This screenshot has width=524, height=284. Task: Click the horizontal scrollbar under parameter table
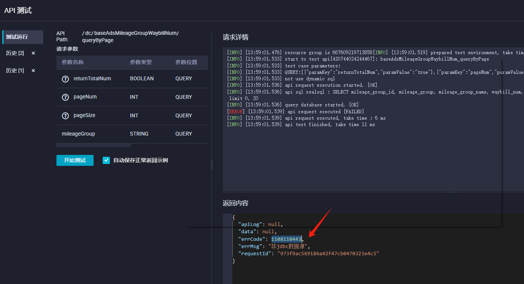click(x=94, y=145)
